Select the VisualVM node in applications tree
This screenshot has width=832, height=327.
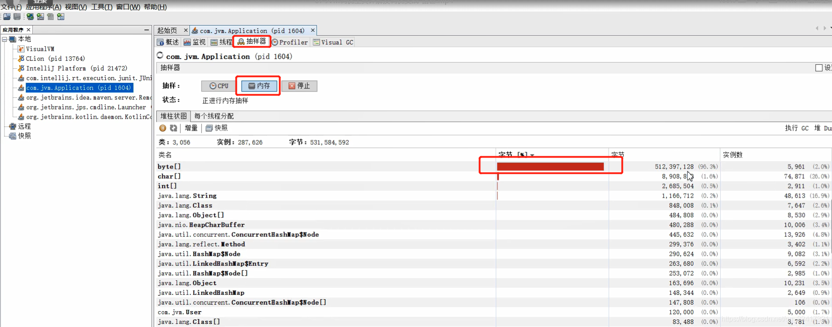(x=36, y=49)
